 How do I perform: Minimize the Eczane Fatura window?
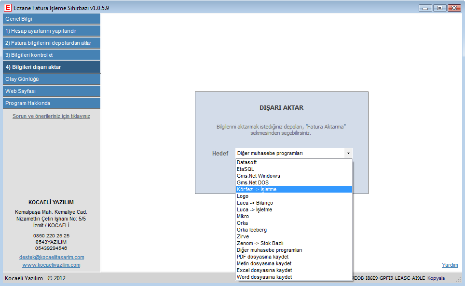425,8
